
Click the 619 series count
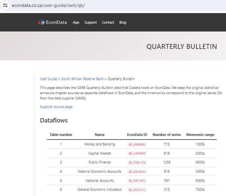click(167, 153)
